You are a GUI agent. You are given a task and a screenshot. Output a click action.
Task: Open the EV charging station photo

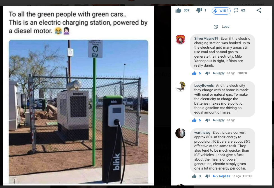[x=78, y=112]
